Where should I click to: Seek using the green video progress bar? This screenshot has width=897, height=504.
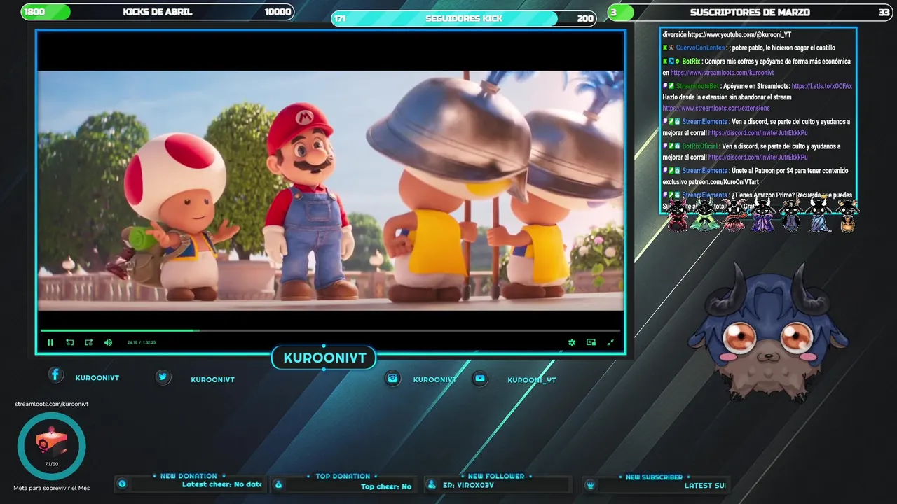[330, 330]
